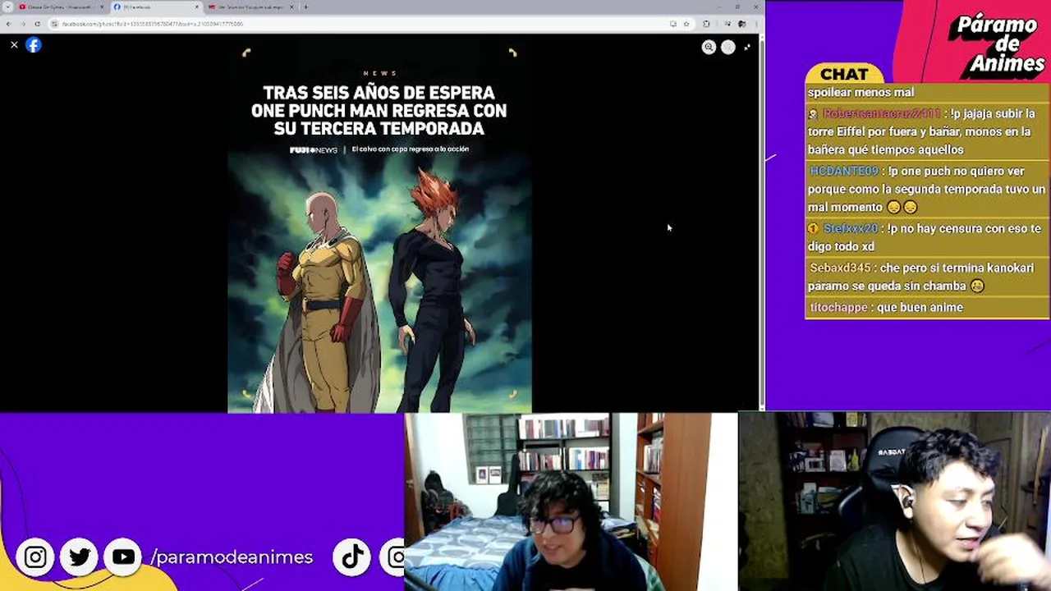Bookmark this page with star icon

click(x=686, y=24)
